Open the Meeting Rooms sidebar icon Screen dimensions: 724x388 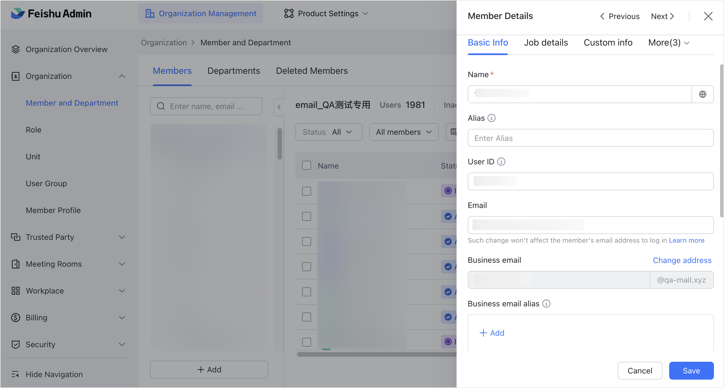tap(16, 264)
